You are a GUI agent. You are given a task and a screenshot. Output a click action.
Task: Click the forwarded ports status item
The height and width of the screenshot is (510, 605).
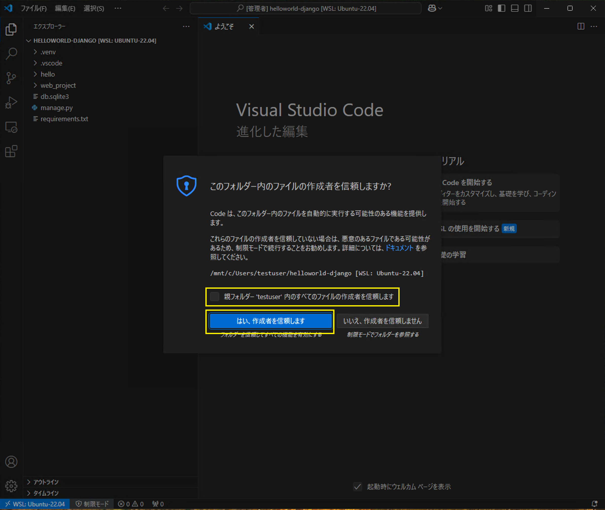coord(158,504)
